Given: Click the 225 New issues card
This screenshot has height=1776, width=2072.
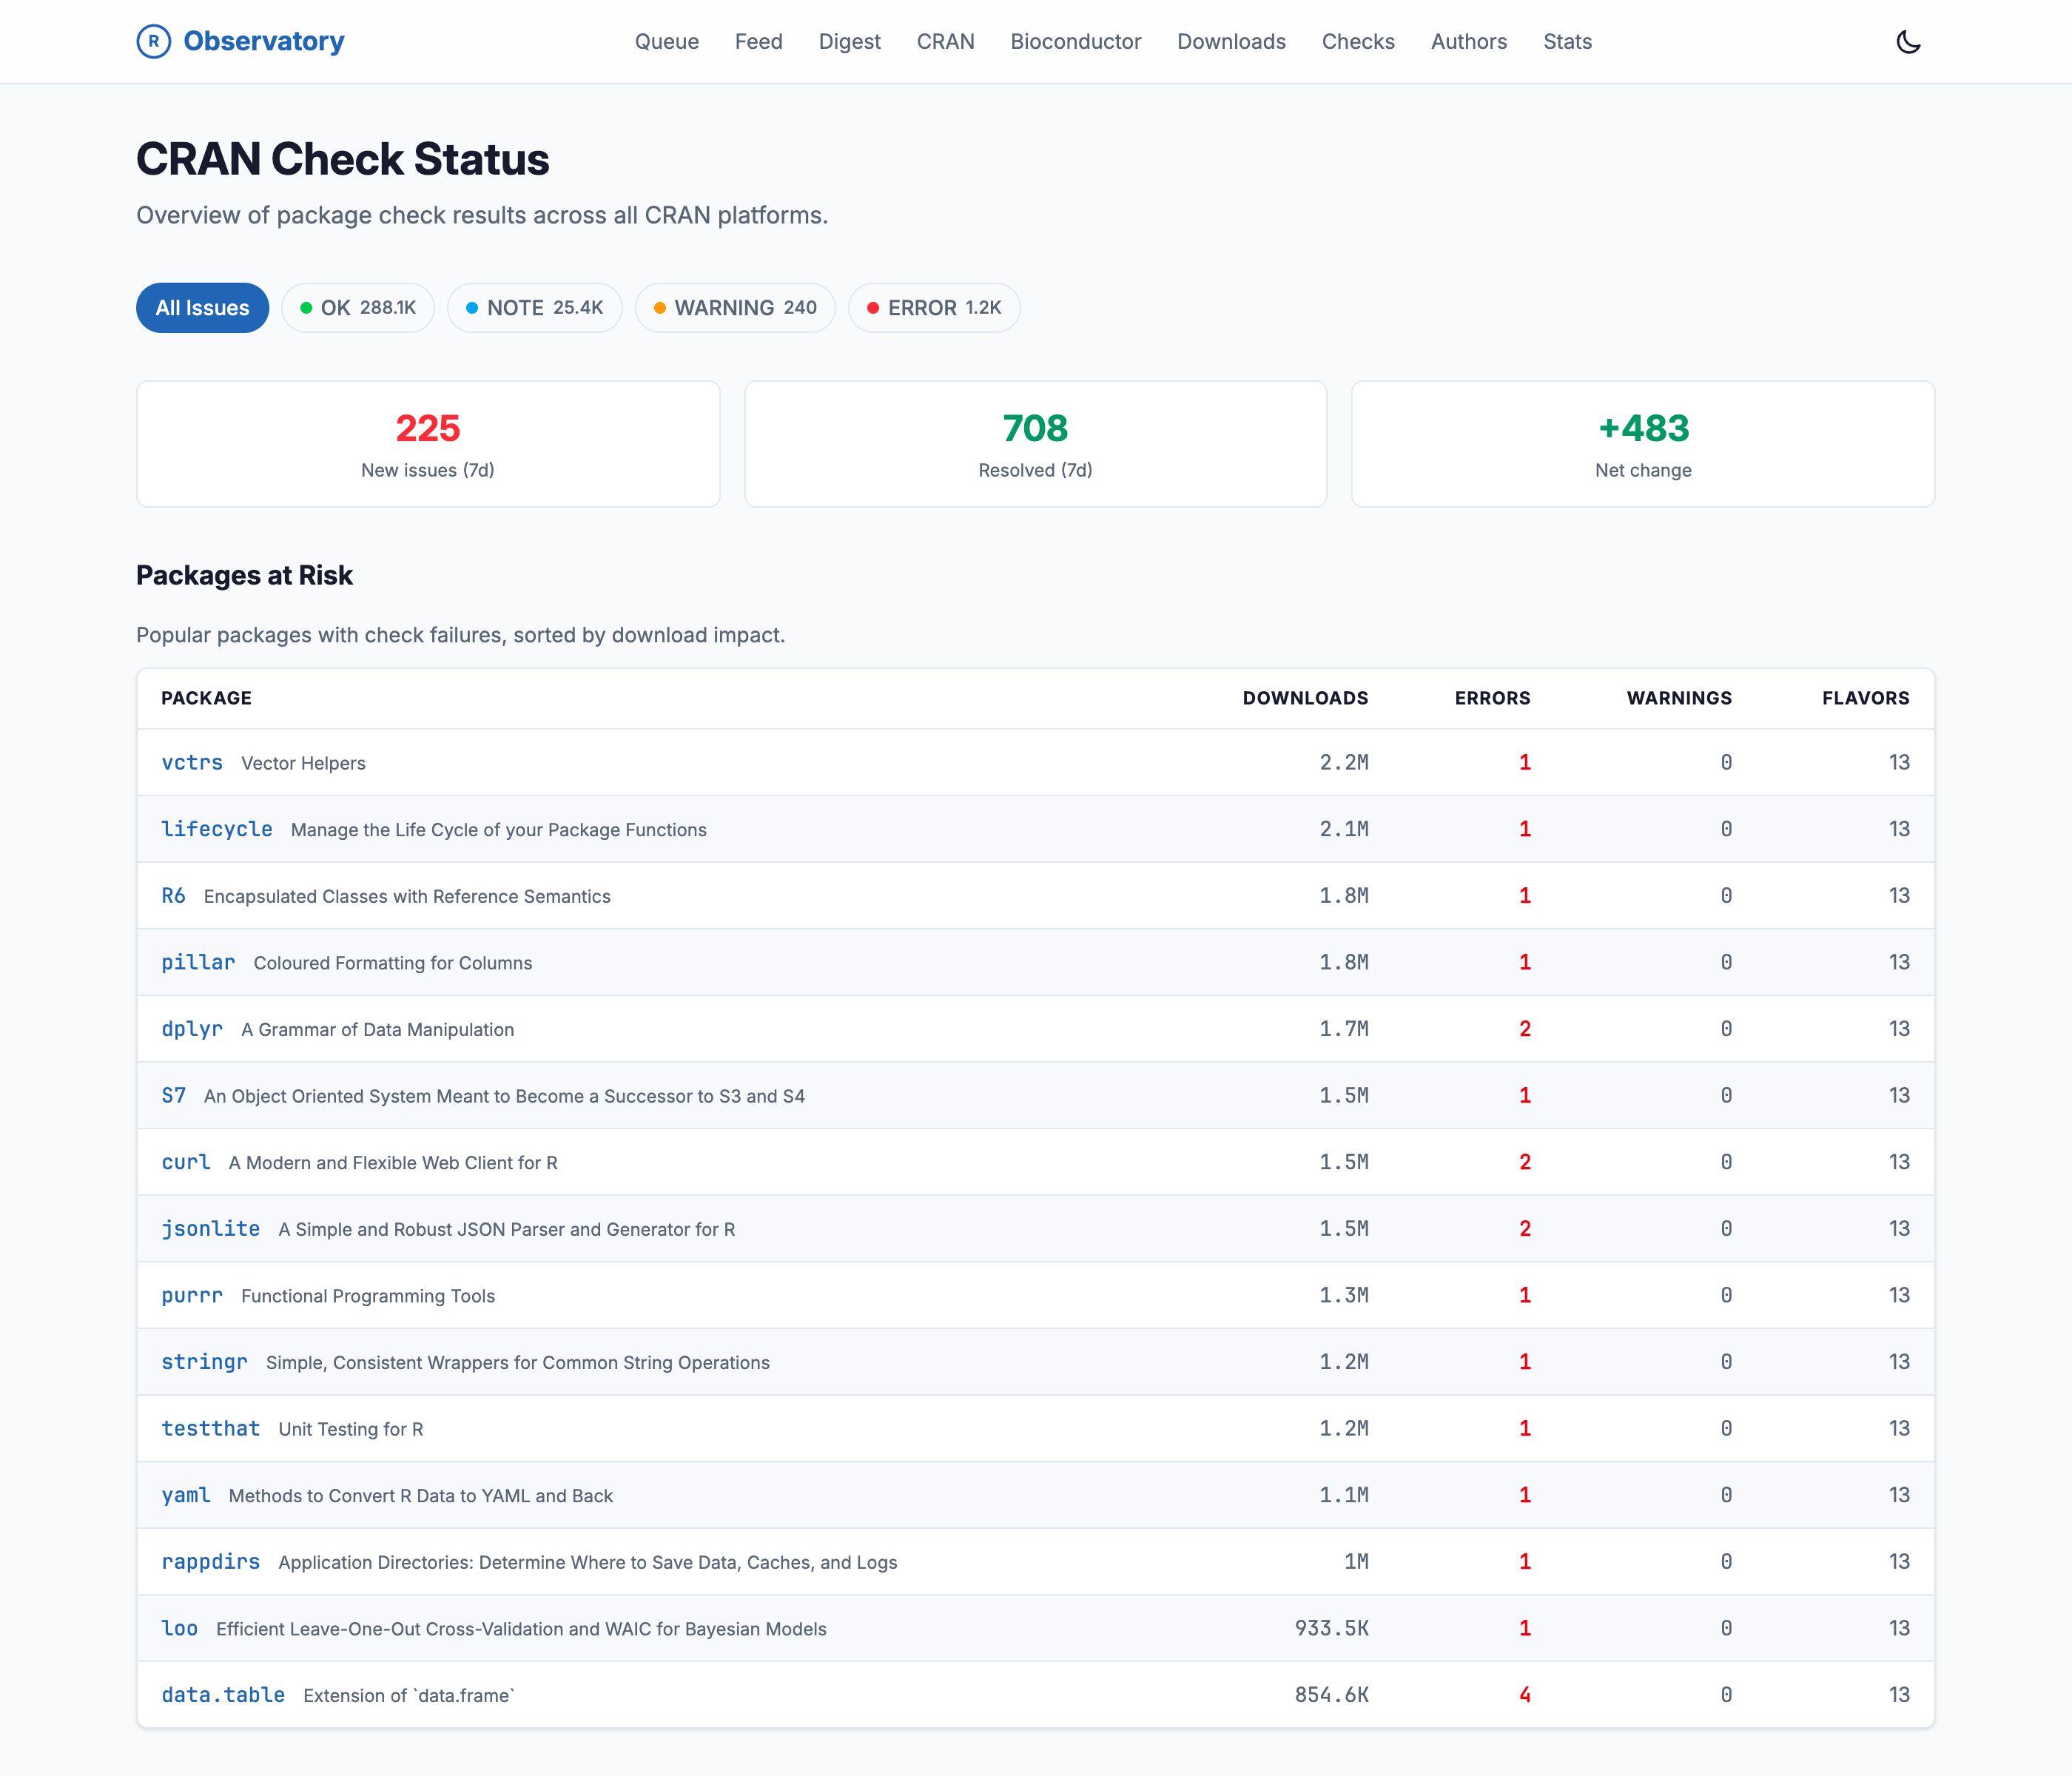Looking at the screenshot, I should 428,444.
